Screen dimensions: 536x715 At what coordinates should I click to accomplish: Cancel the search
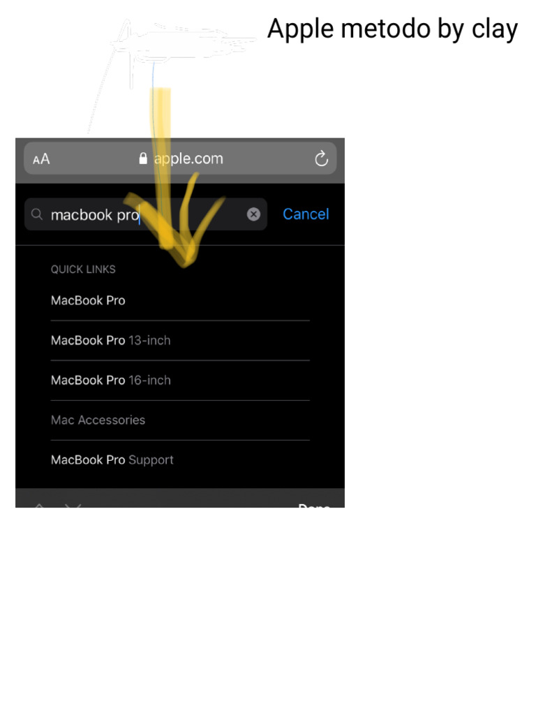(x=306, y=214)
